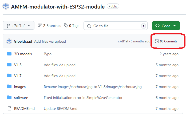Open commit hash c7df1af link

tap(123, 41)
